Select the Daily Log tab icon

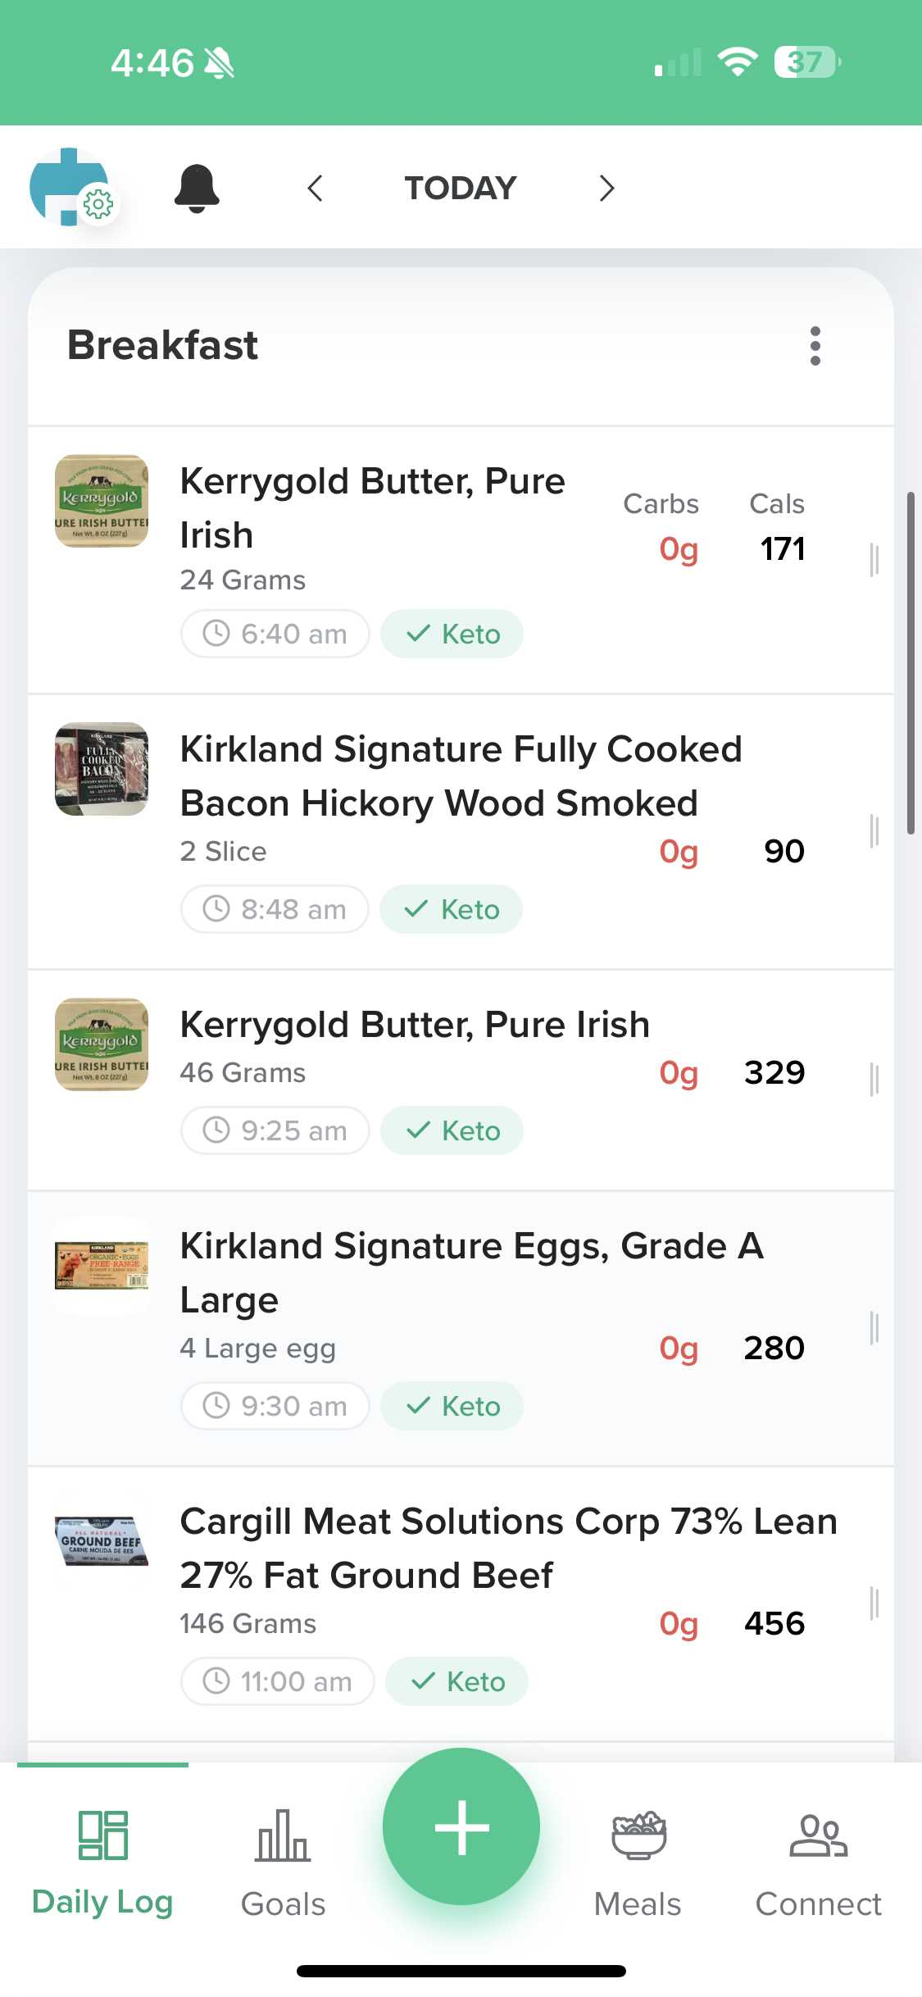tap(102, 1836)
